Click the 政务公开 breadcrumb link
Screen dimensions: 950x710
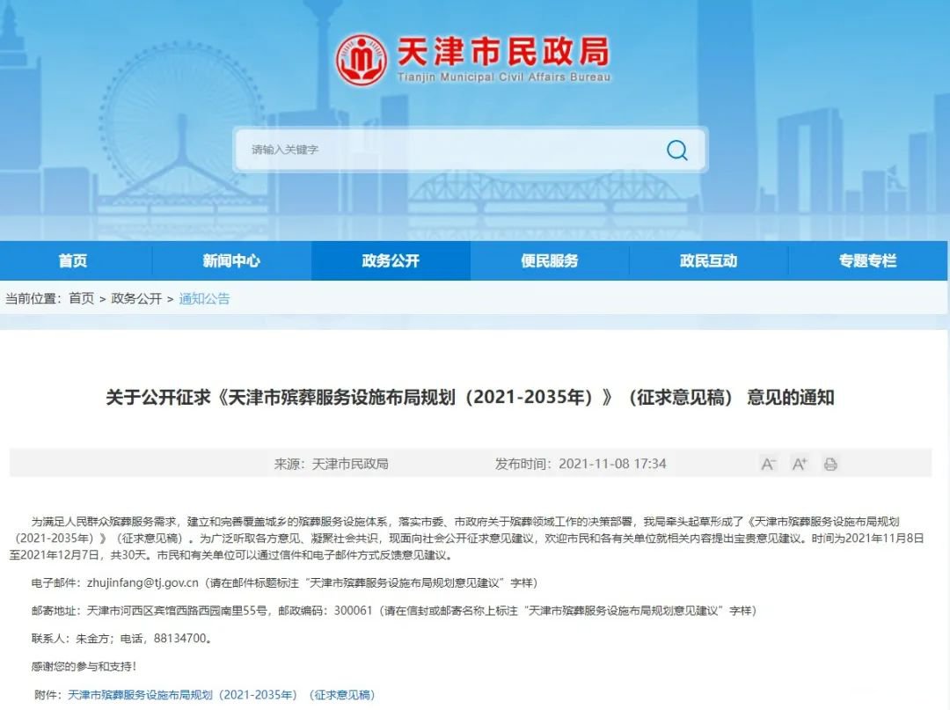(x=136, y=298)
